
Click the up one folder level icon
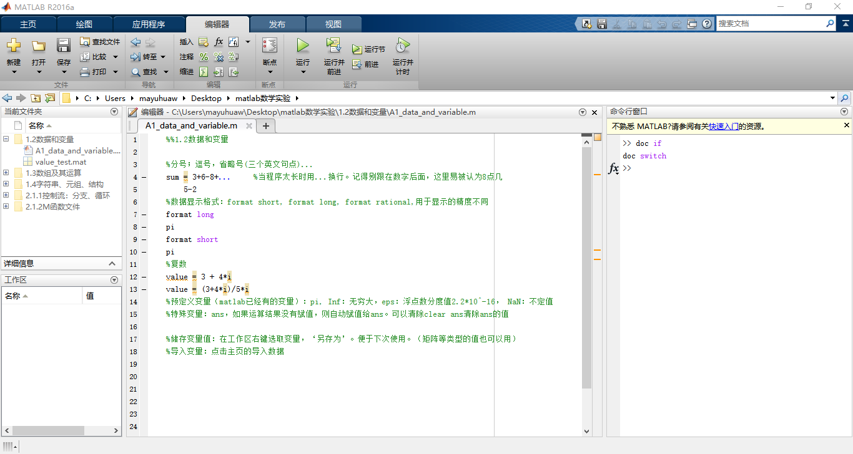tap(36, 98)
